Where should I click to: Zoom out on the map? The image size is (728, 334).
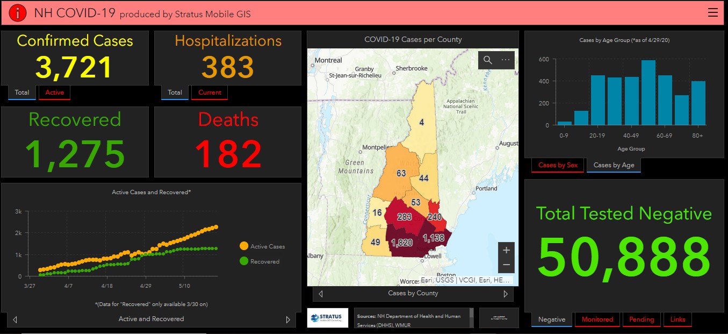(506, 265)
